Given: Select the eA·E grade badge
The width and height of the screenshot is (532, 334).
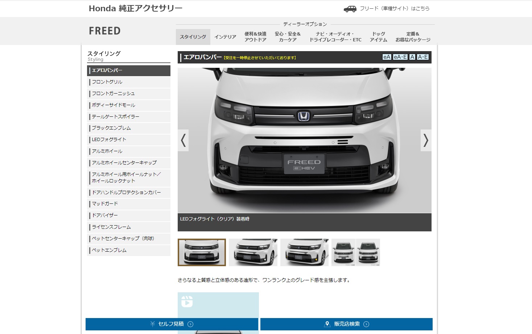Looking at the screenshot, I should pyautogui.click(x=400, y=57).
